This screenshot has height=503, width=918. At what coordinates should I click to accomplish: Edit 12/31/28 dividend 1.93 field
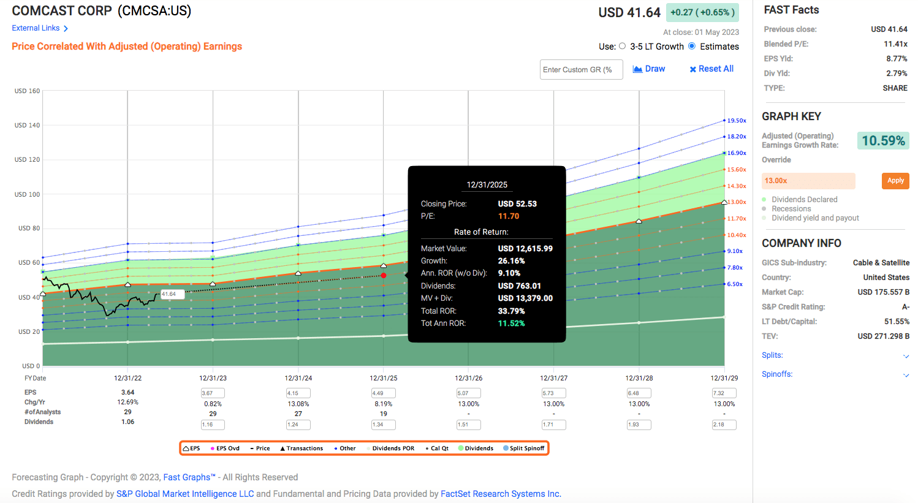point(639,425)
